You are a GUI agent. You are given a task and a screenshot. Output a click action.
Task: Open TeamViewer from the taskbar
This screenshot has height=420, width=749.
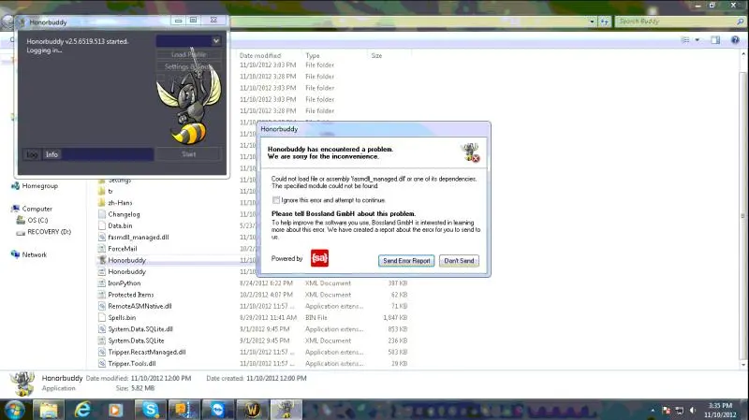point(218,410)
